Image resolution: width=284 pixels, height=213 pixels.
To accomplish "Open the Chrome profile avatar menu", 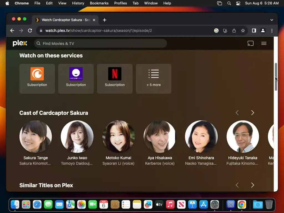I will [263, 31].
